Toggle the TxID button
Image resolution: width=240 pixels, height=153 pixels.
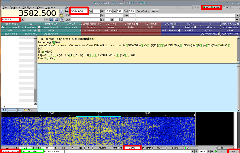tap(216, 7)
